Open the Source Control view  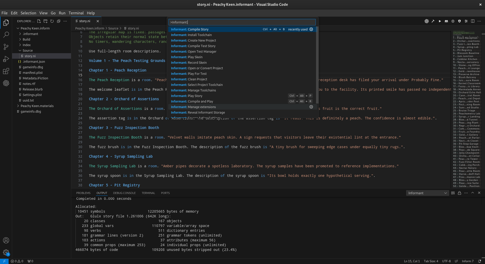coord(6,47)
